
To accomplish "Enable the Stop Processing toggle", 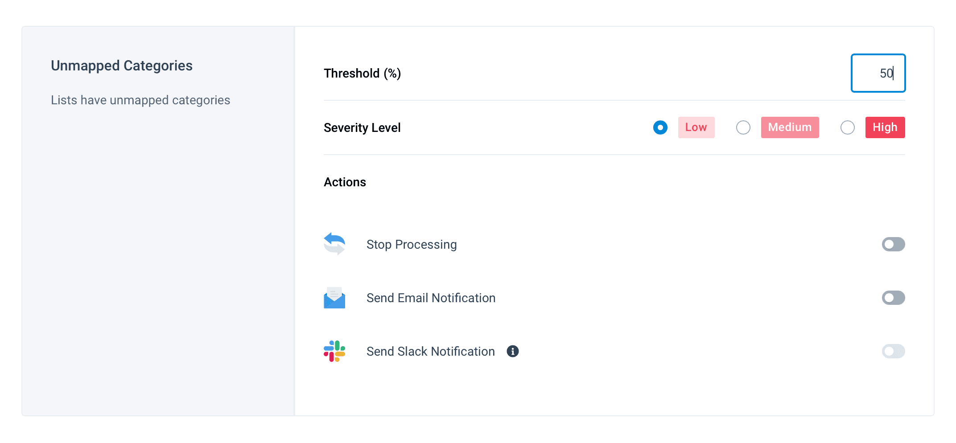I will (893, 244).
